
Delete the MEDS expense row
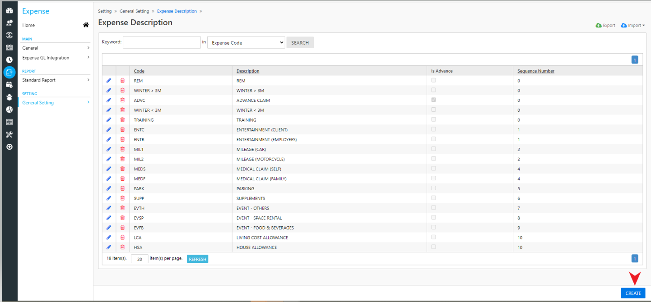(x=122, y=169)
